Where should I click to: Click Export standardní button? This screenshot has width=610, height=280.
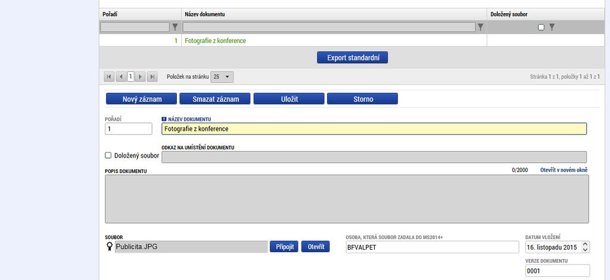coord(353,58)
